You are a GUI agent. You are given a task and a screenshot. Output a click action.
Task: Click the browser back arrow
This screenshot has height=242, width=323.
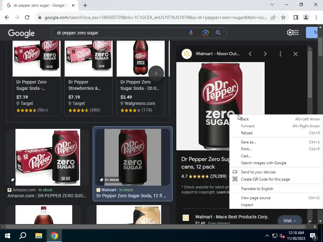[x=7, y=18]
